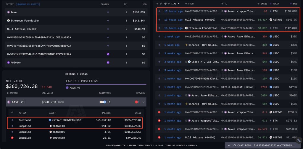Screen dimensions: 303x149
Task: Click the AAVE V3 platform logo
Action: (9, 102)
